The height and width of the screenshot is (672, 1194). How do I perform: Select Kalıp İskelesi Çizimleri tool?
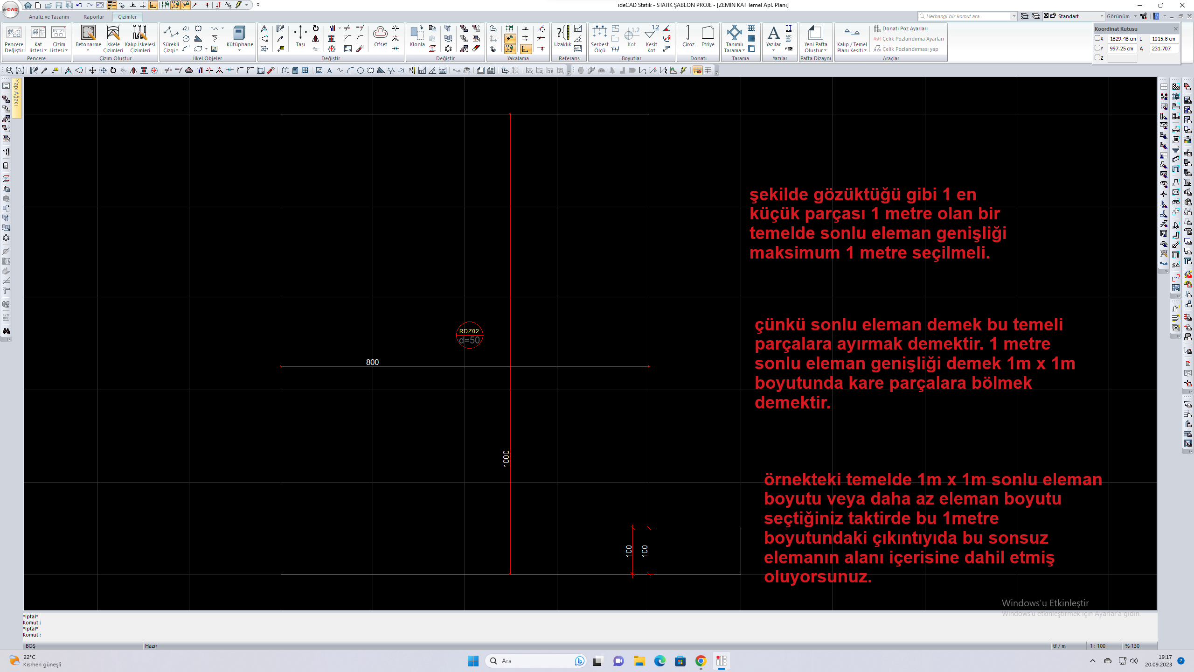pyautogui.click(x=140, y=38)
